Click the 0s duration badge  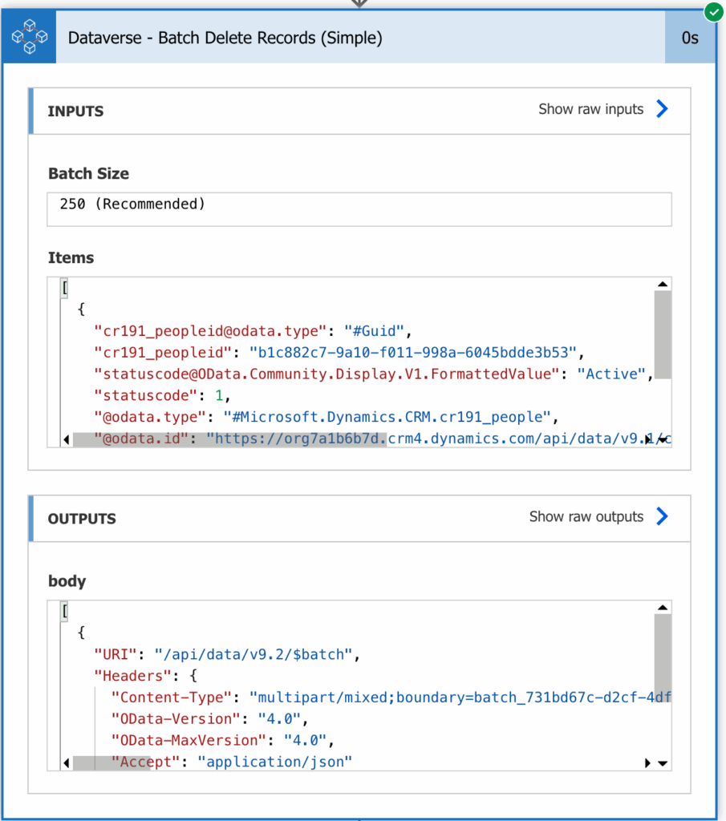pyautogui.click(x=690, y=38)
